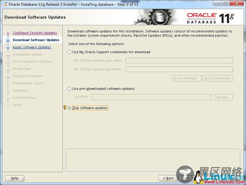Minimize the installer window

pyautogui.click(x=217, y=3)
